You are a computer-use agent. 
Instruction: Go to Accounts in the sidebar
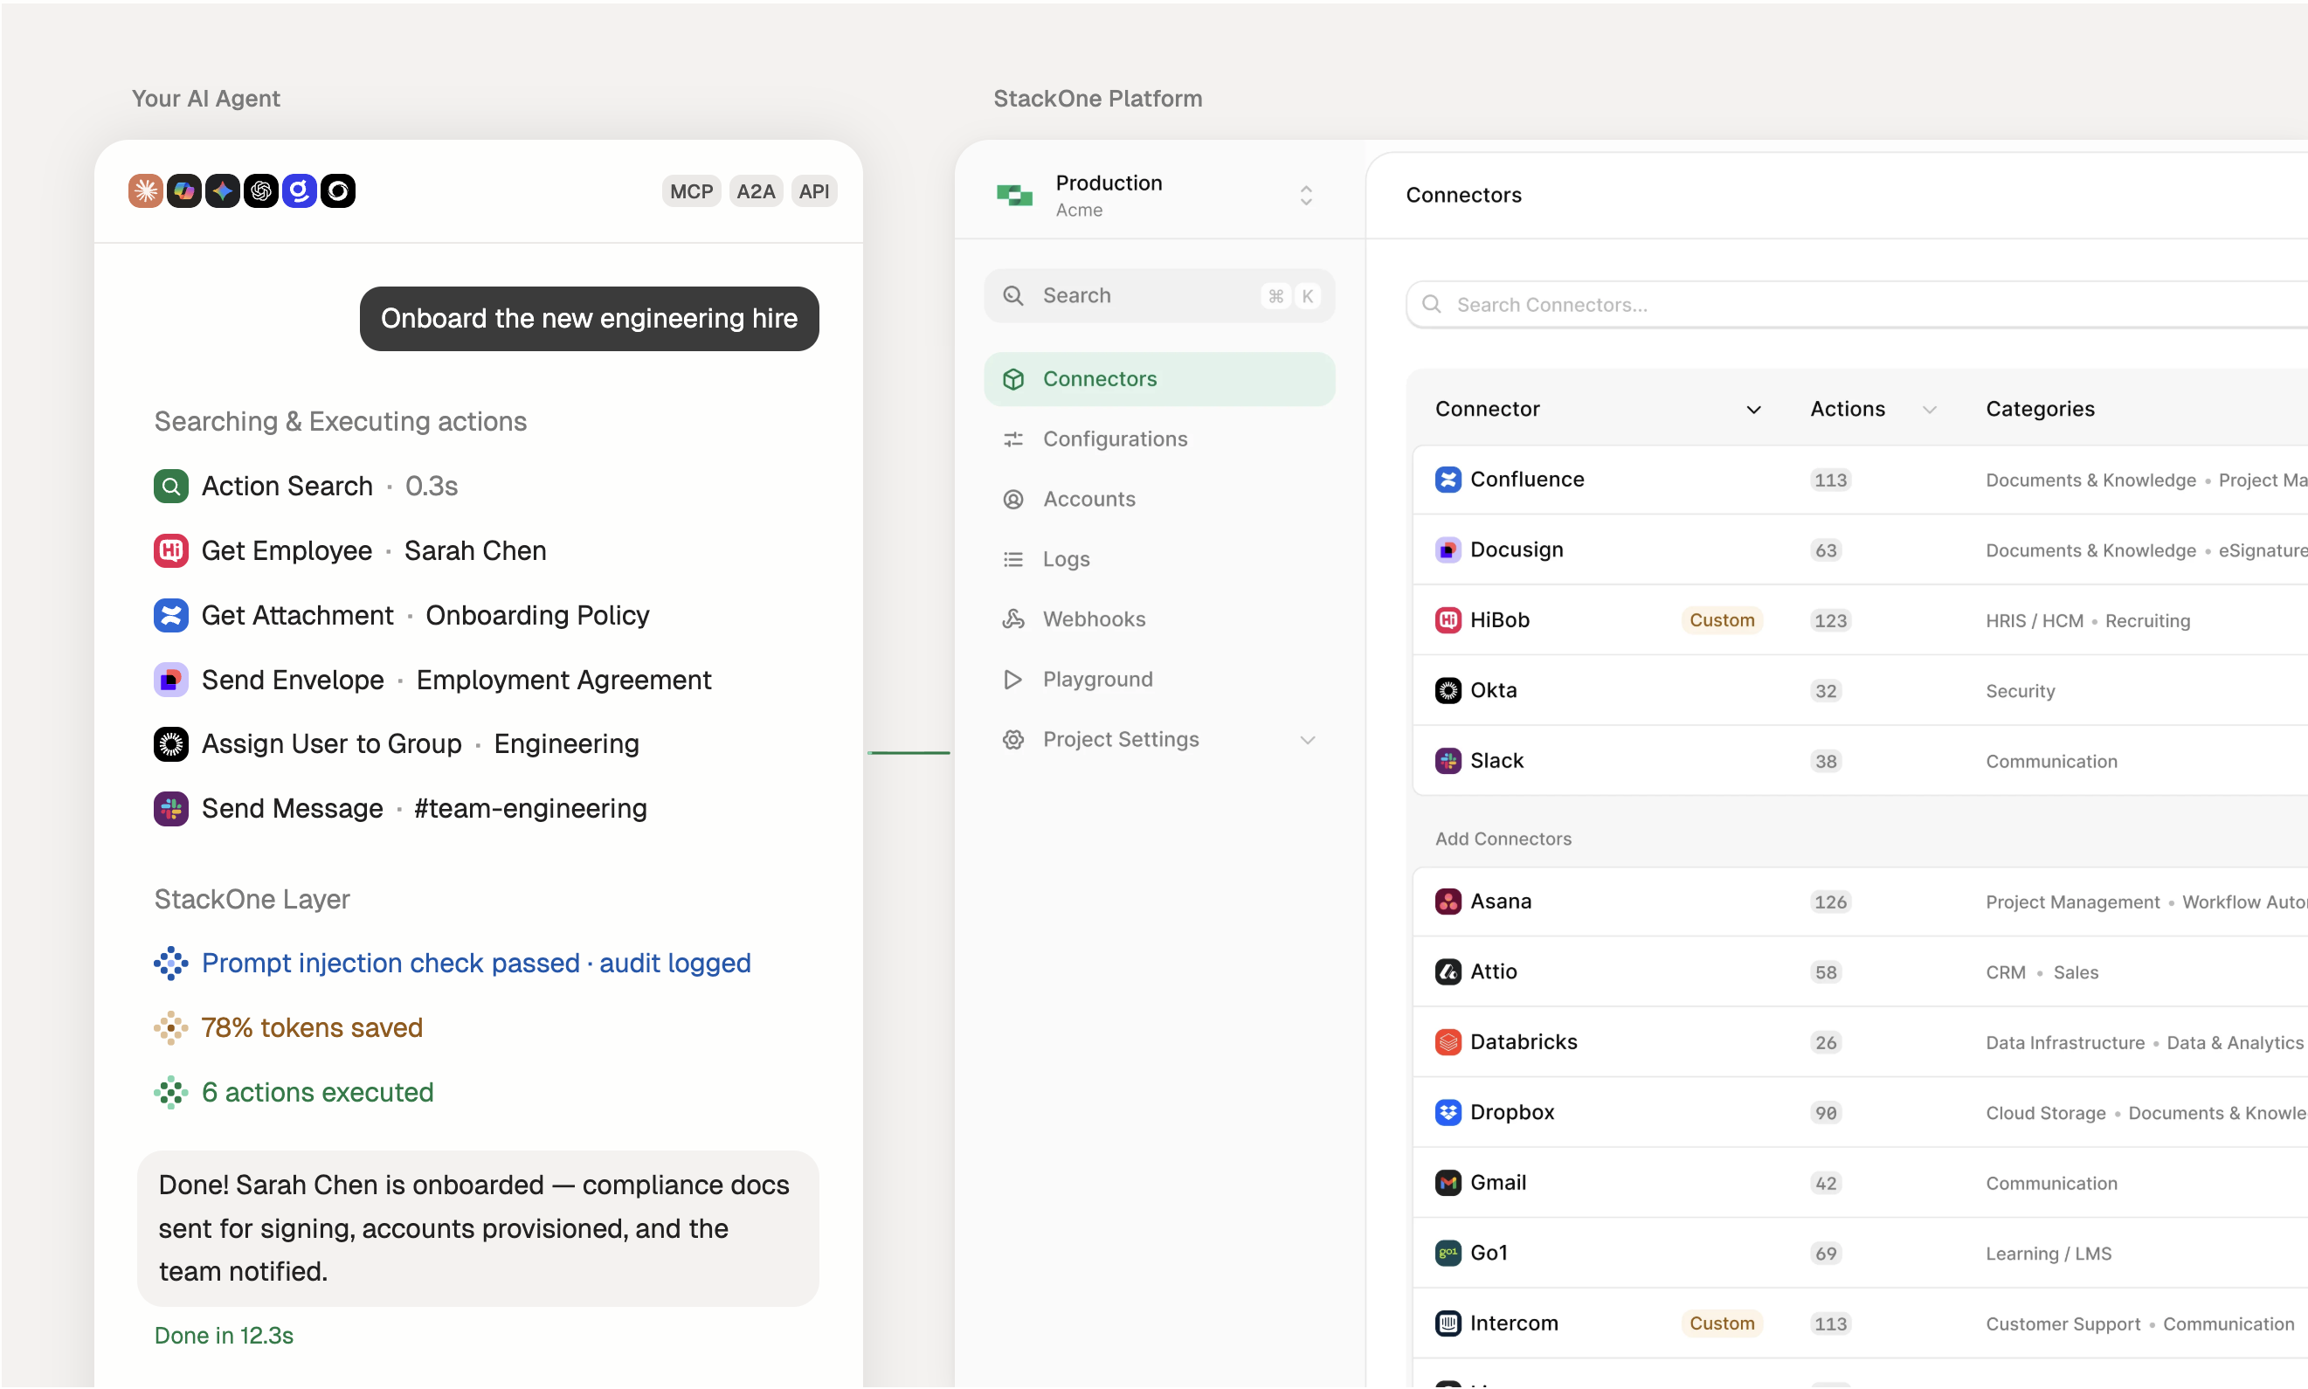click(1158, 499)
